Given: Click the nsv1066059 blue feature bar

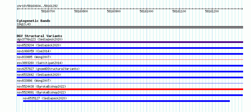Looking at the screenshot, I should 130,54.
